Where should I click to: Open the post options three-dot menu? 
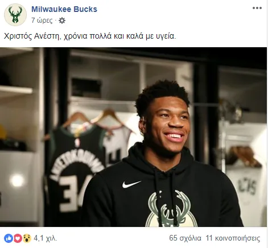point(257,8)
